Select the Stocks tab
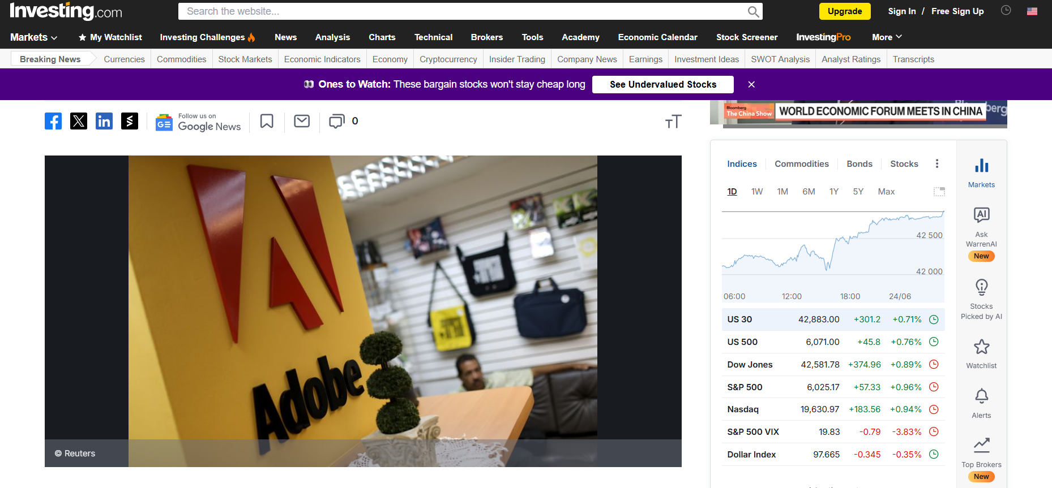1052x488 pixels. (904, 164)
